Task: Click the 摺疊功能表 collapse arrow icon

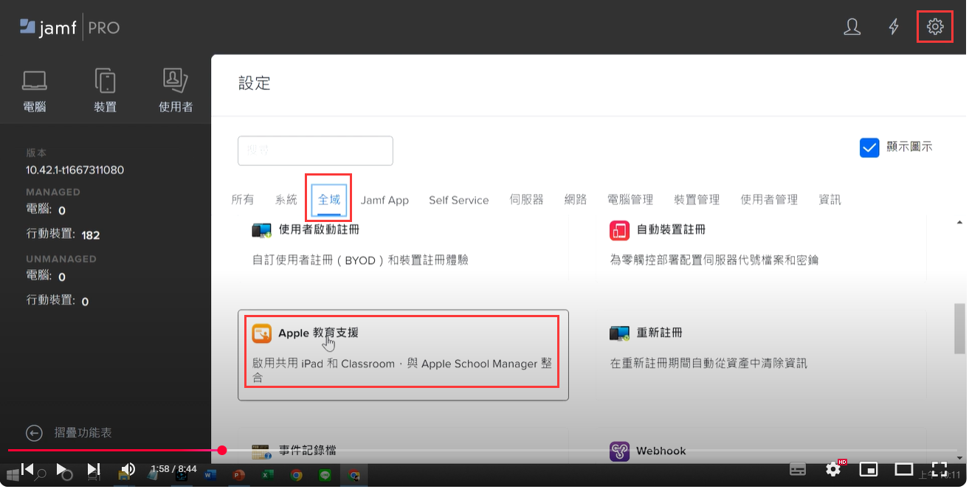Action: pyautogui.click(x=34, y=433)
